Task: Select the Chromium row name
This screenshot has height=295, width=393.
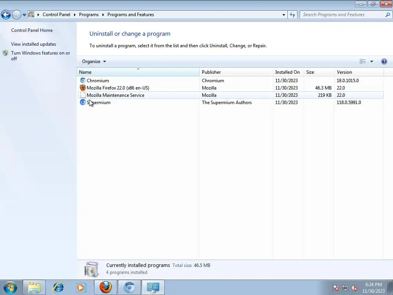Action: point(98,81)
